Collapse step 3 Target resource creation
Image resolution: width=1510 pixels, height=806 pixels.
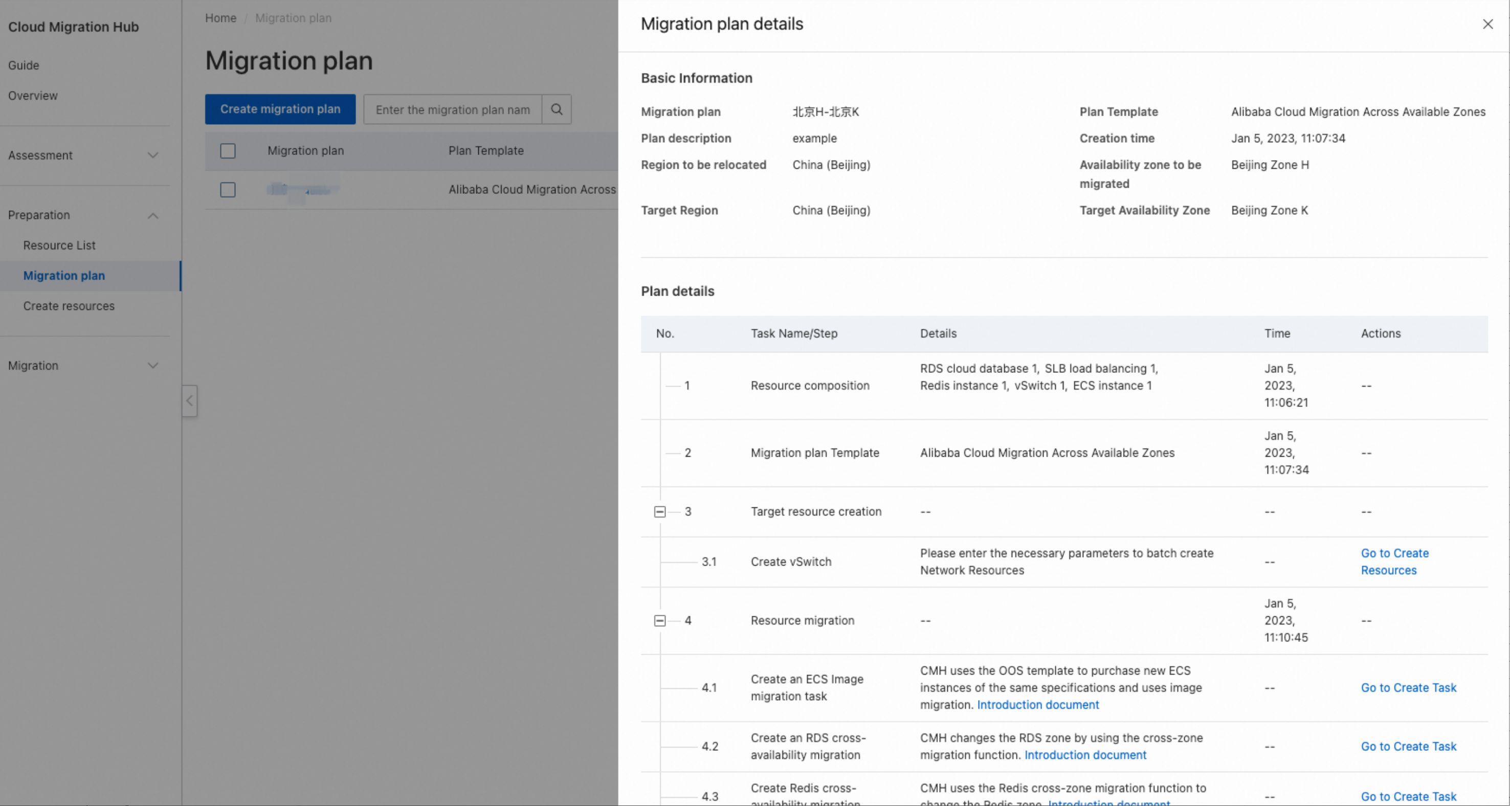pyautogui.click(x=659, y=512)
